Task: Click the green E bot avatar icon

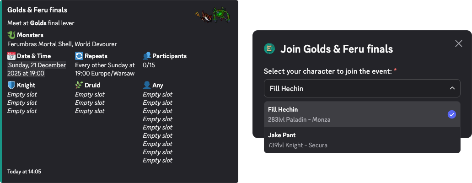Action: (x=269, y=48)
